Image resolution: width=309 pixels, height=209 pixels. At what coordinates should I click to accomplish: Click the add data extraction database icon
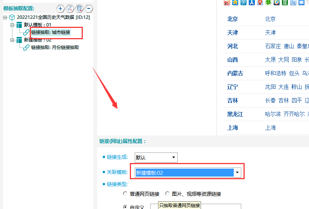(x=79, y=8)
